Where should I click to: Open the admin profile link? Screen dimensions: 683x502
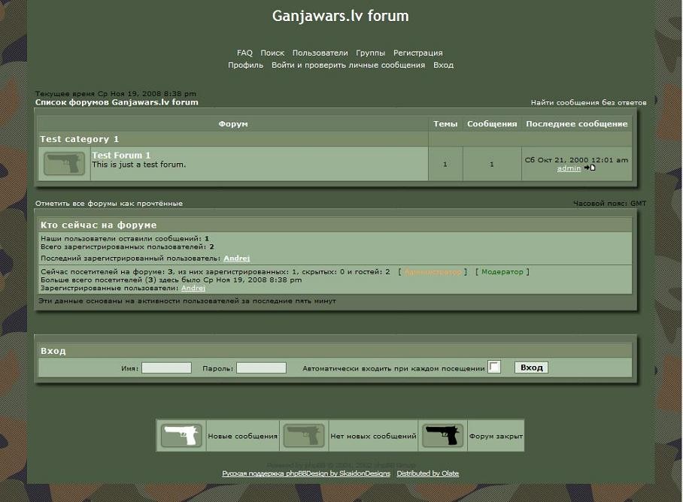[569, 168]
